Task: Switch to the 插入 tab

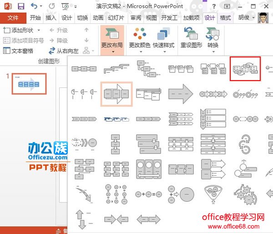Action: pos(51,18)
